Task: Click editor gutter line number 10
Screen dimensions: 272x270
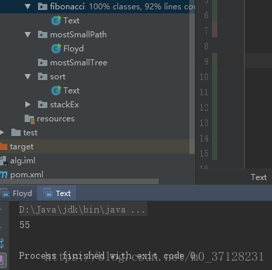Action: point(204,77)
